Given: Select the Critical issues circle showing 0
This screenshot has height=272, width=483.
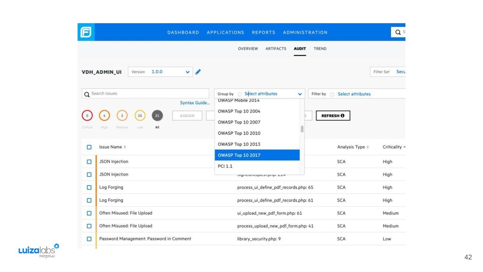Looking at the screenshot, I should point(87,116).
